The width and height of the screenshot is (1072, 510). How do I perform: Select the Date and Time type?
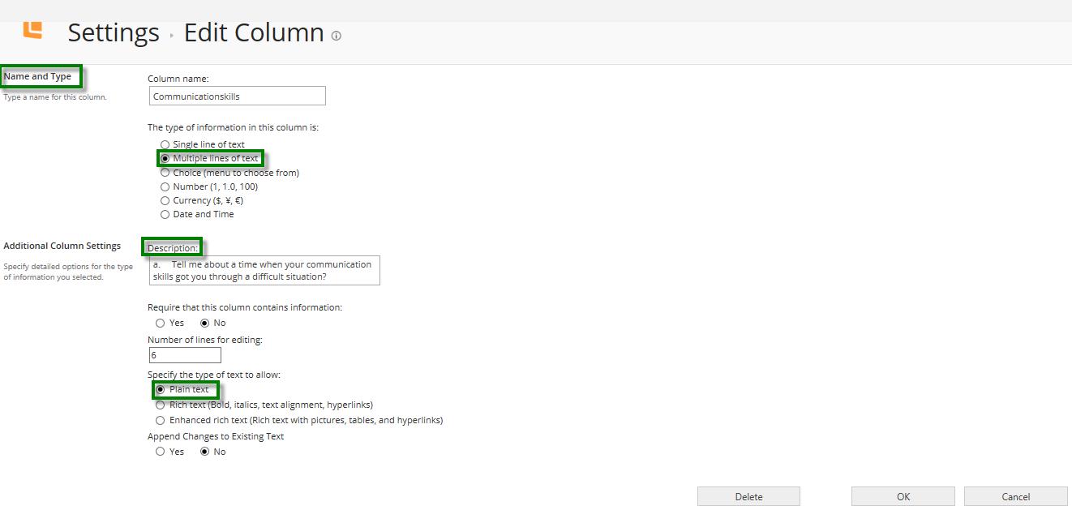pos(165,214)
